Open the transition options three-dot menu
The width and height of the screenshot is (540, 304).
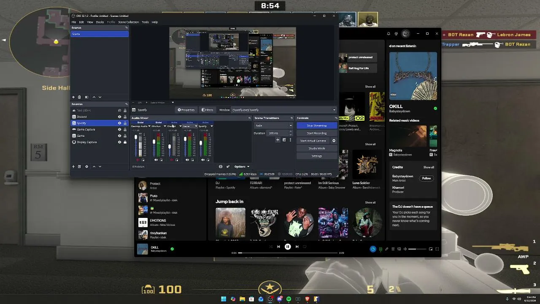290,140
